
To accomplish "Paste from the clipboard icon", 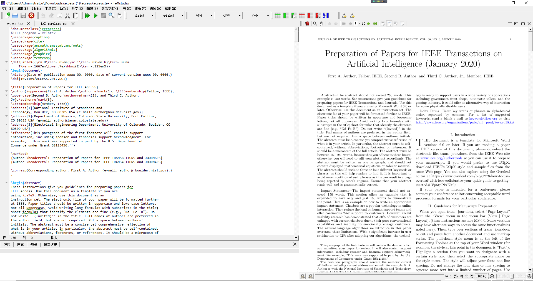I will coord(75,16).
